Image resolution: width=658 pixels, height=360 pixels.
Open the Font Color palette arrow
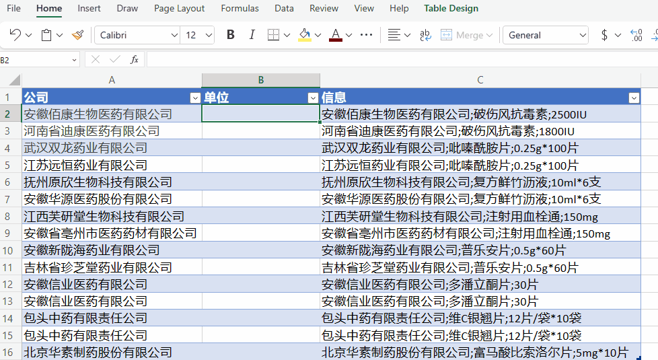[x=349, y=35]
